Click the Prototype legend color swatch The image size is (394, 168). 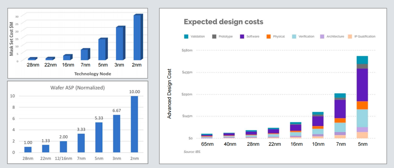(214, 36)
